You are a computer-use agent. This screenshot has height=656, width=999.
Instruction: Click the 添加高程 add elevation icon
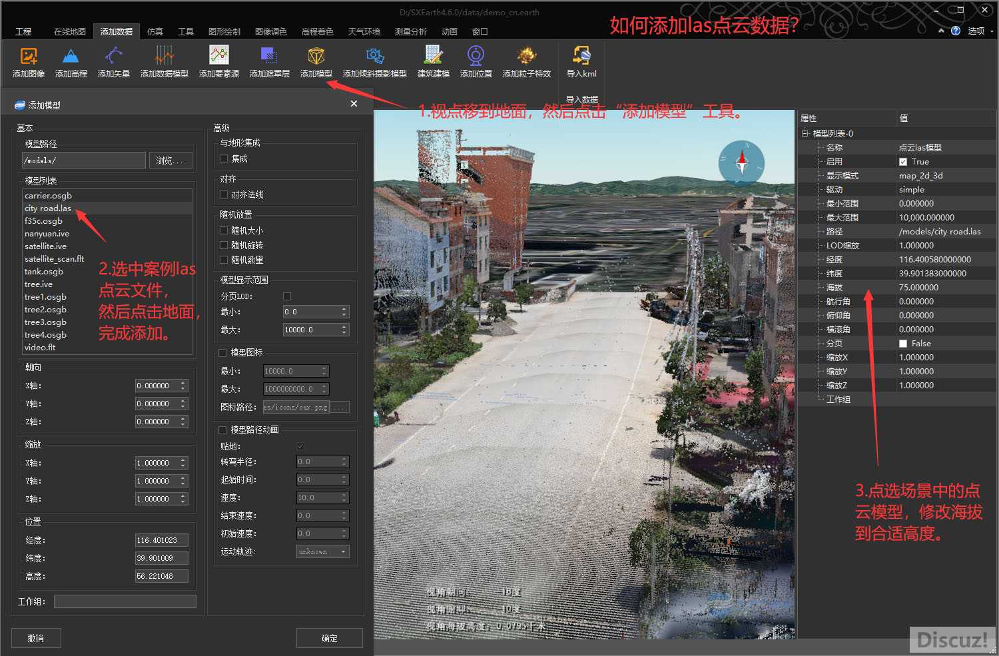point(71,56)
